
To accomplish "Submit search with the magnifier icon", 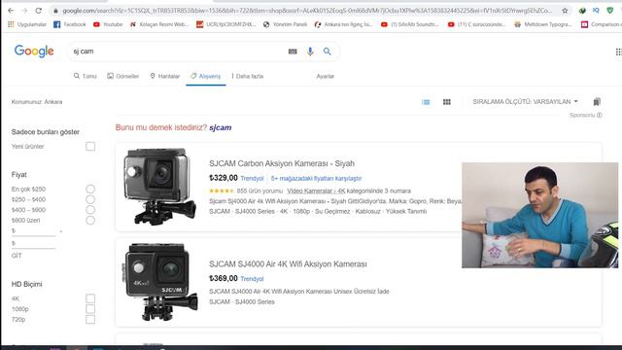I will (328, 52).
